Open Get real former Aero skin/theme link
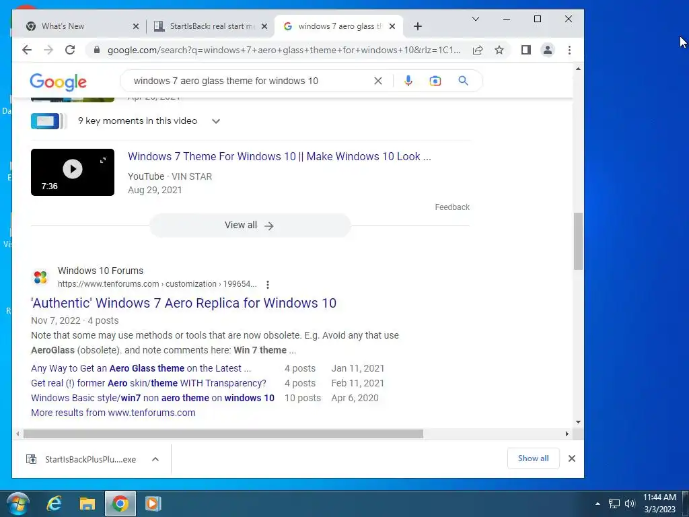The image size is (689, 517). pyautogui.click(x=149, y=383)
